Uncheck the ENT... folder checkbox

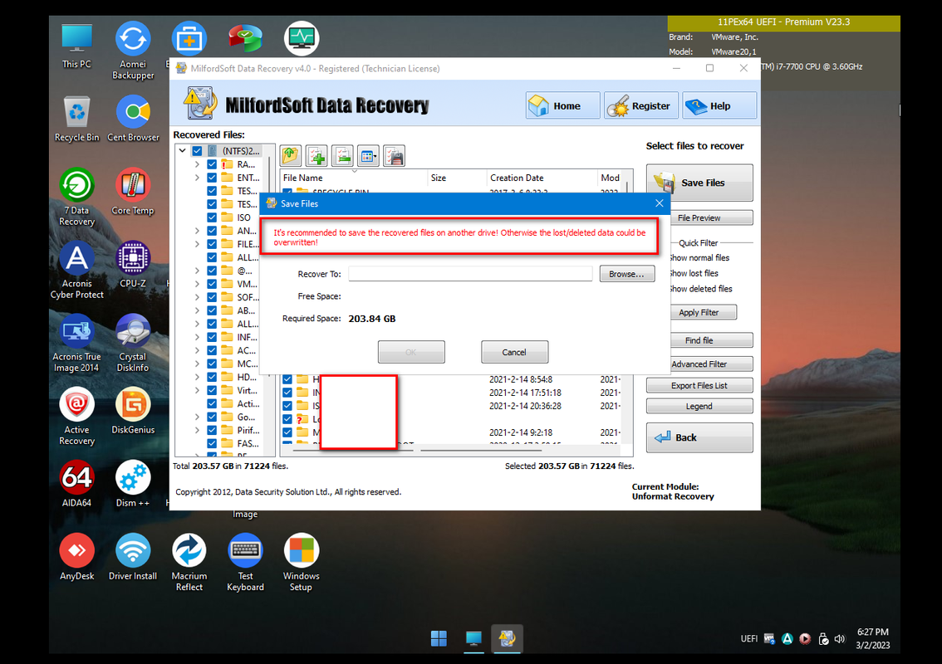coord(212,177)
